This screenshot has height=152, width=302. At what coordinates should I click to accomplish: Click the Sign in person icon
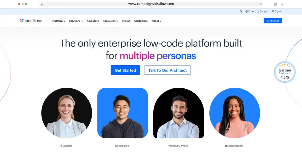(273, 11)
